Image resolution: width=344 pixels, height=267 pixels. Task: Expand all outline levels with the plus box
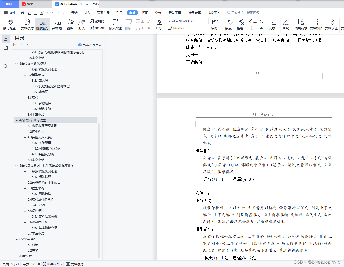[27, 45]
